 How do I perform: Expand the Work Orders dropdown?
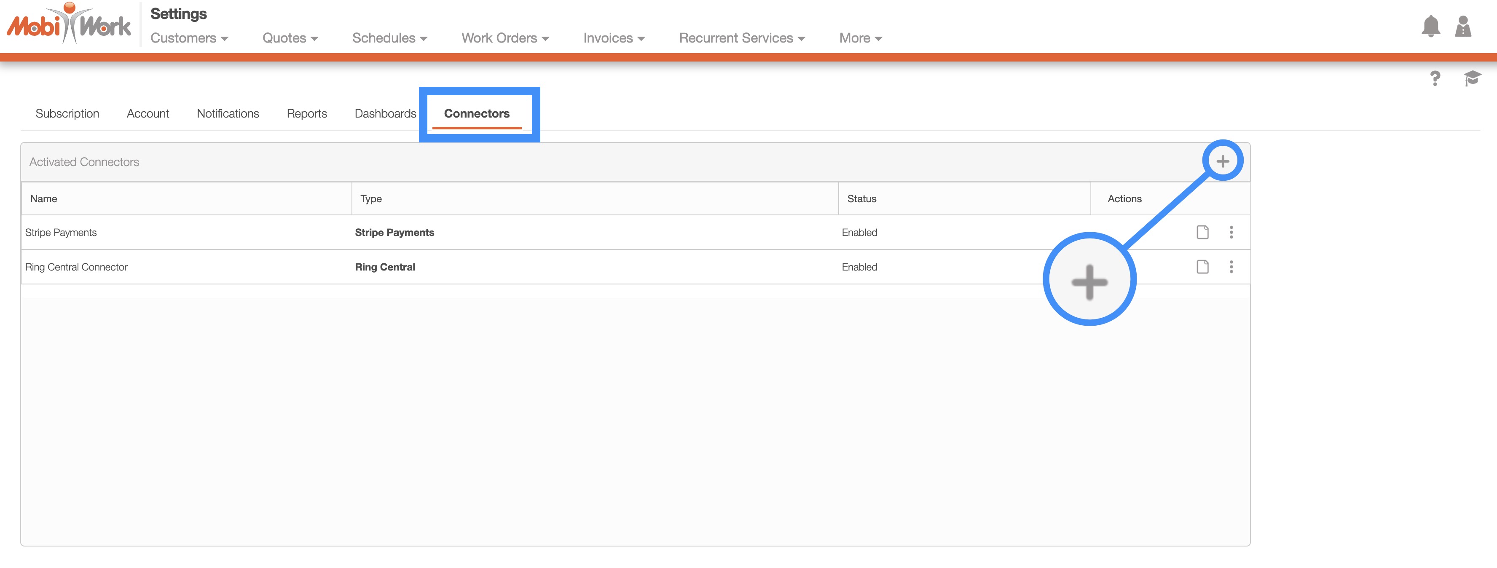pos(504,38)
